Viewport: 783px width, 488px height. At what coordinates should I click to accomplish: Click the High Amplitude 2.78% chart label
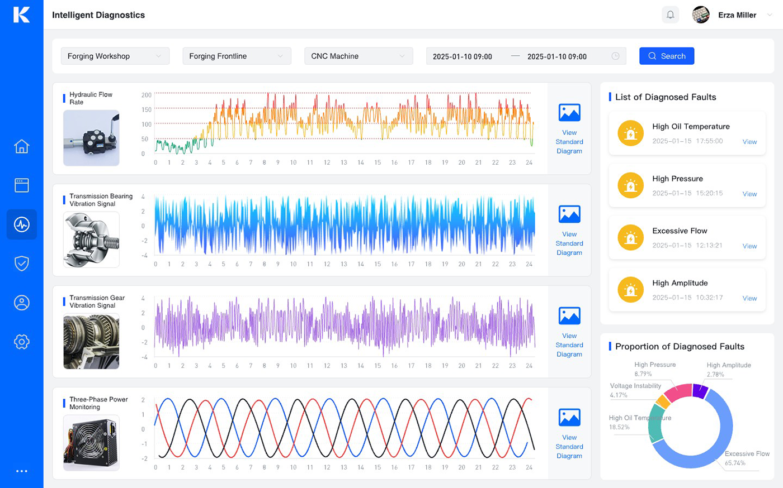tap(729, 370)
